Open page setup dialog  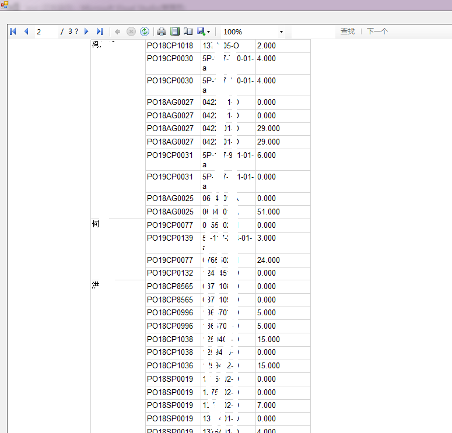pos(188,31)
